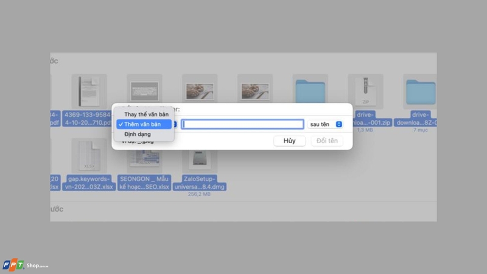The height and width of the screenshot is (274, 487).
Task: Select the 'drive-downloa...8Z' folder icon
Action: (420, 91)
